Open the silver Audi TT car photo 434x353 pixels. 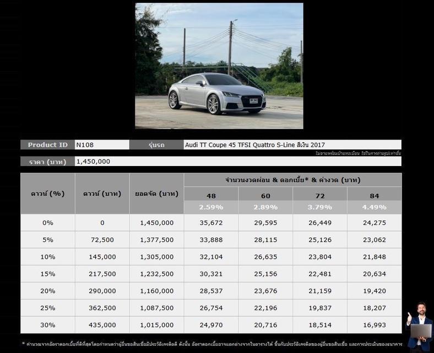click(219, 66)
